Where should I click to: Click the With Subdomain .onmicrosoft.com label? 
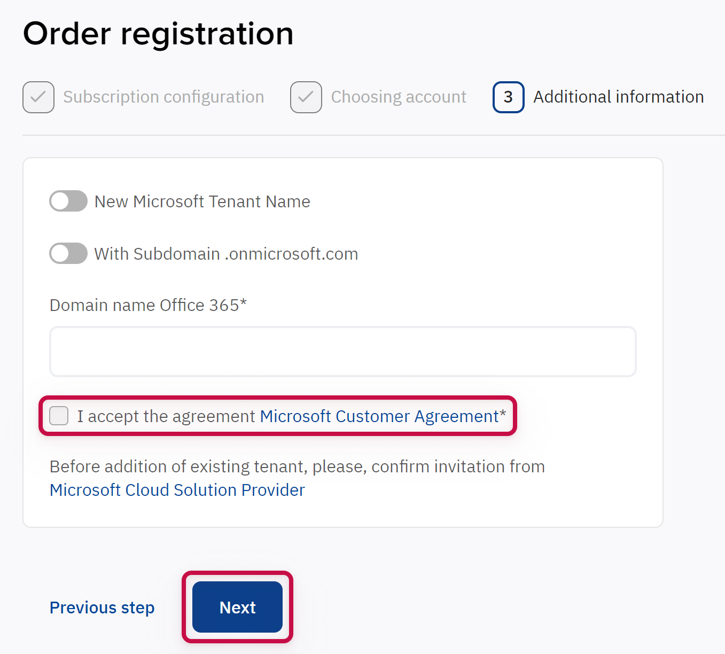[x=226, y=254]
